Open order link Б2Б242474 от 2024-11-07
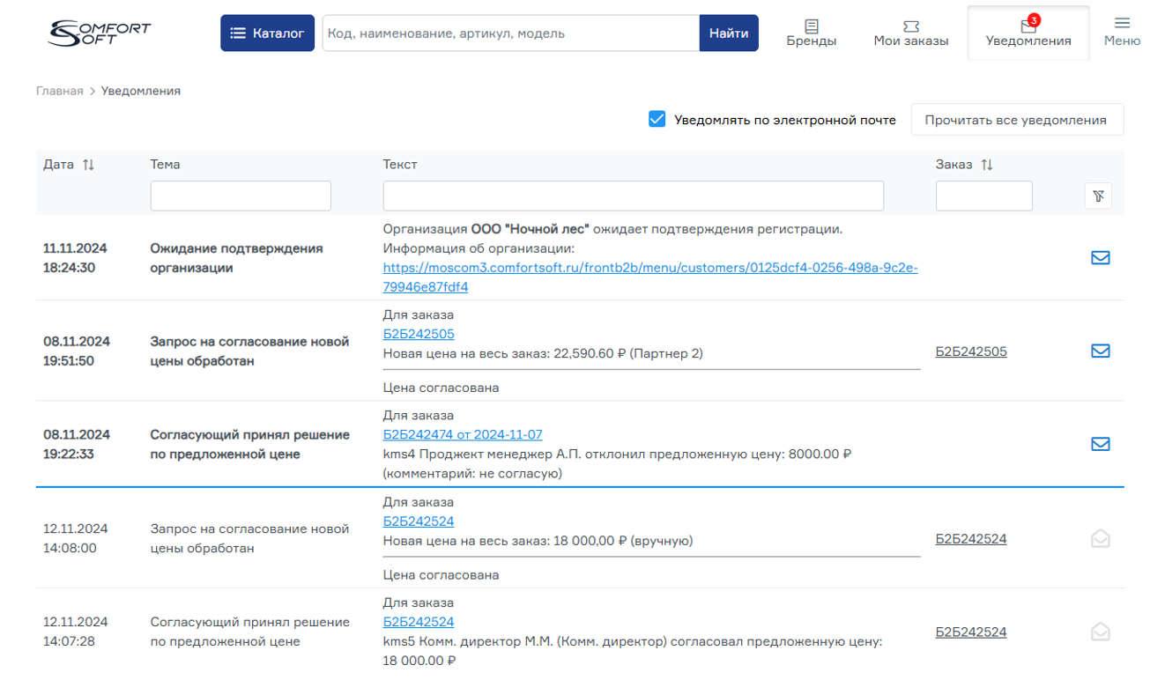Screen dimensions: 1165x680 463,434
